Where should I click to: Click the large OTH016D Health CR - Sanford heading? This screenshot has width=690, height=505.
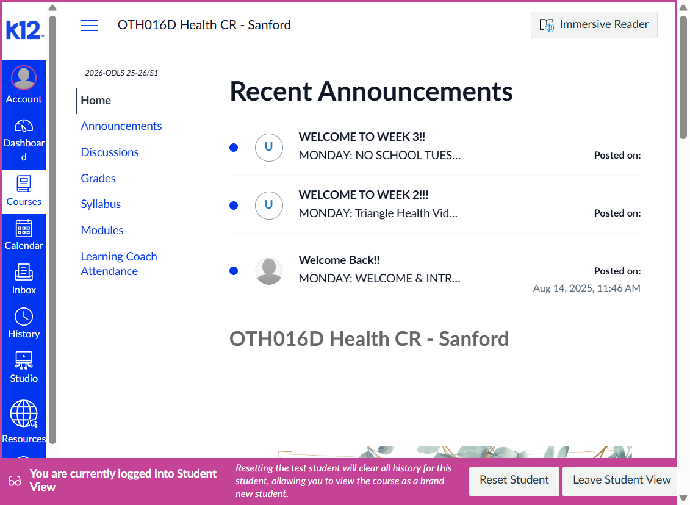(368, 339)
